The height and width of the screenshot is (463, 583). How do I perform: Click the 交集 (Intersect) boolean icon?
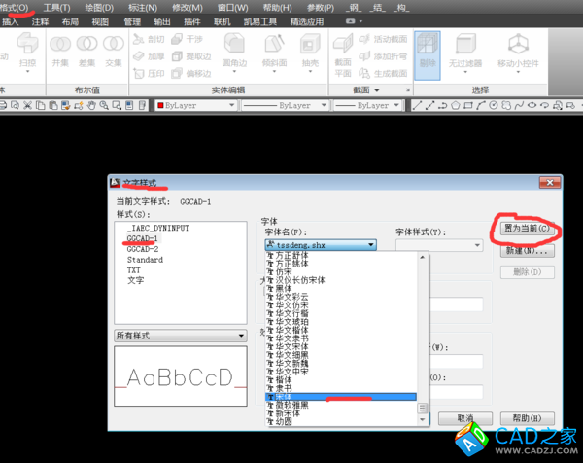(113, 48)
